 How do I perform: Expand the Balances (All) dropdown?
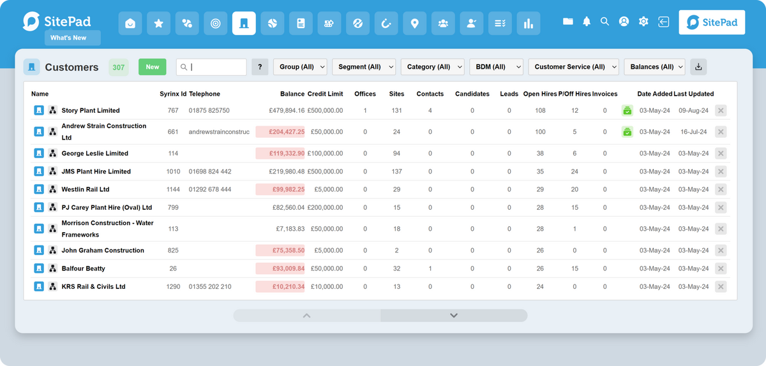click(654, 67)
